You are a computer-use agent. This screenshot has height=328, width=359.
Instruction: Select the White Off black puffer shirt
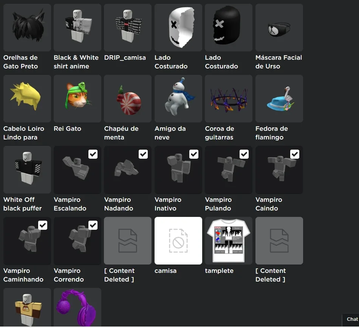click(27, 170)
